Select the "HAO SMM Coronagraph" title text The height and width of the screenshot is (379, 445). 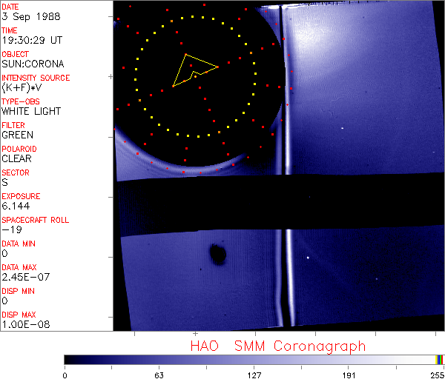(277, 346)
